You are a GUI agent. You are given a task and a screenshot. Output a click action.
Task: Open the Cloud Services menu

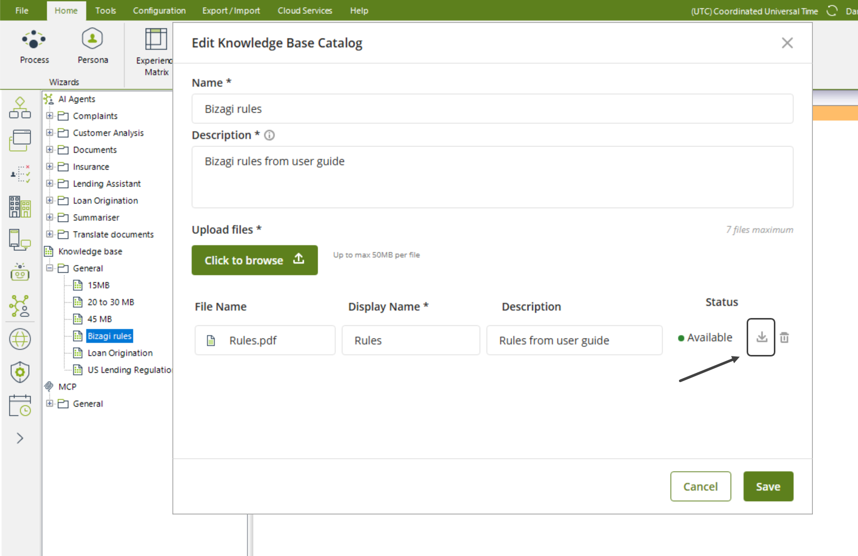[305, 11]
